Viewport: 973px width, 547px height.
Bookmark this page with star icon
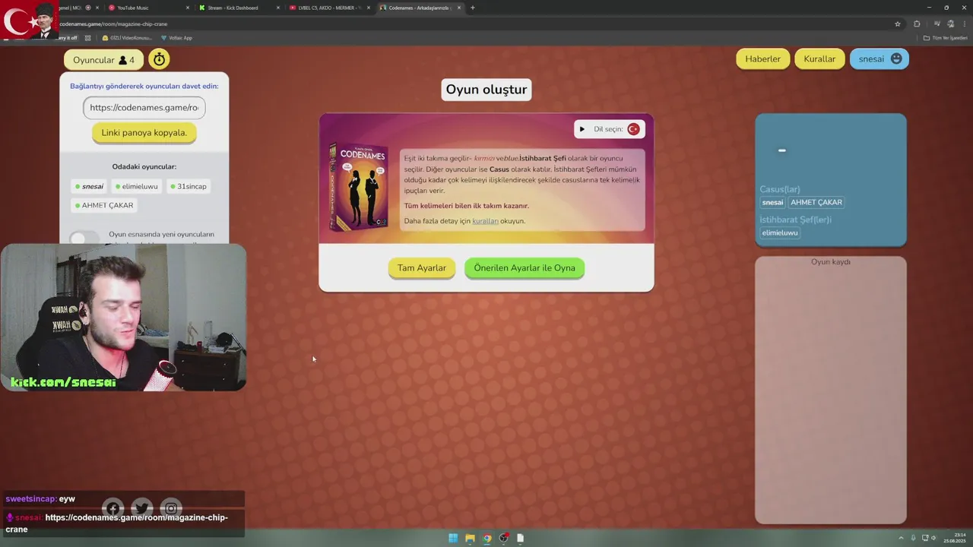898,24
